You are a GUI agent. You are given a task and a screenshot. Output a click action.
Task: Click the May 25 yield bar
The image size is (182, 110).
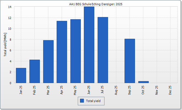(75, 51)
